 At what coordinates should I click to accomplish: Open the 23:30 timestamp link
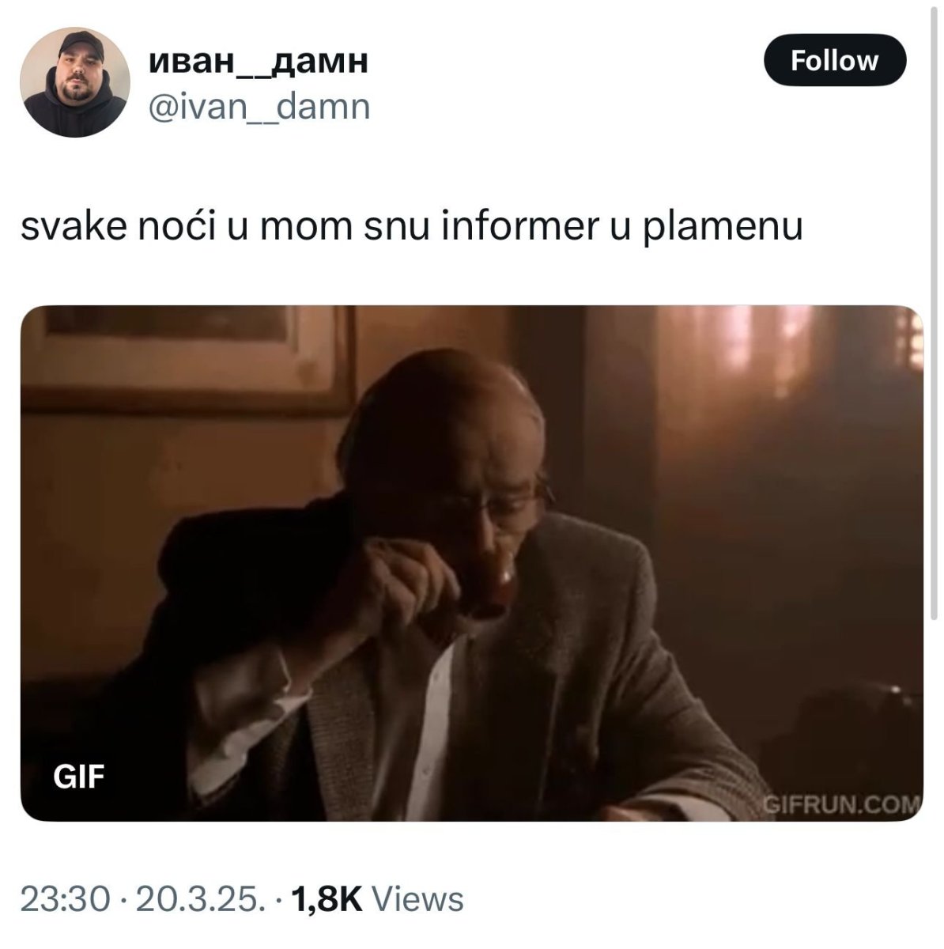[x=65, y=899]
